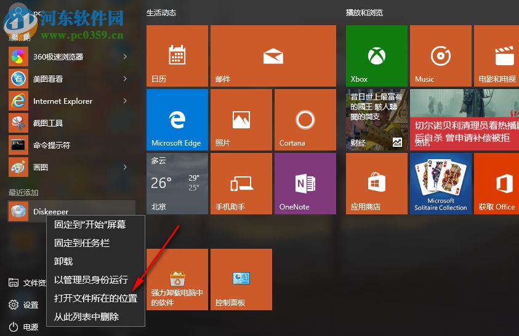519x336 pixels.
Task: Click the 设置 gear icon
Action: point(14,305)
